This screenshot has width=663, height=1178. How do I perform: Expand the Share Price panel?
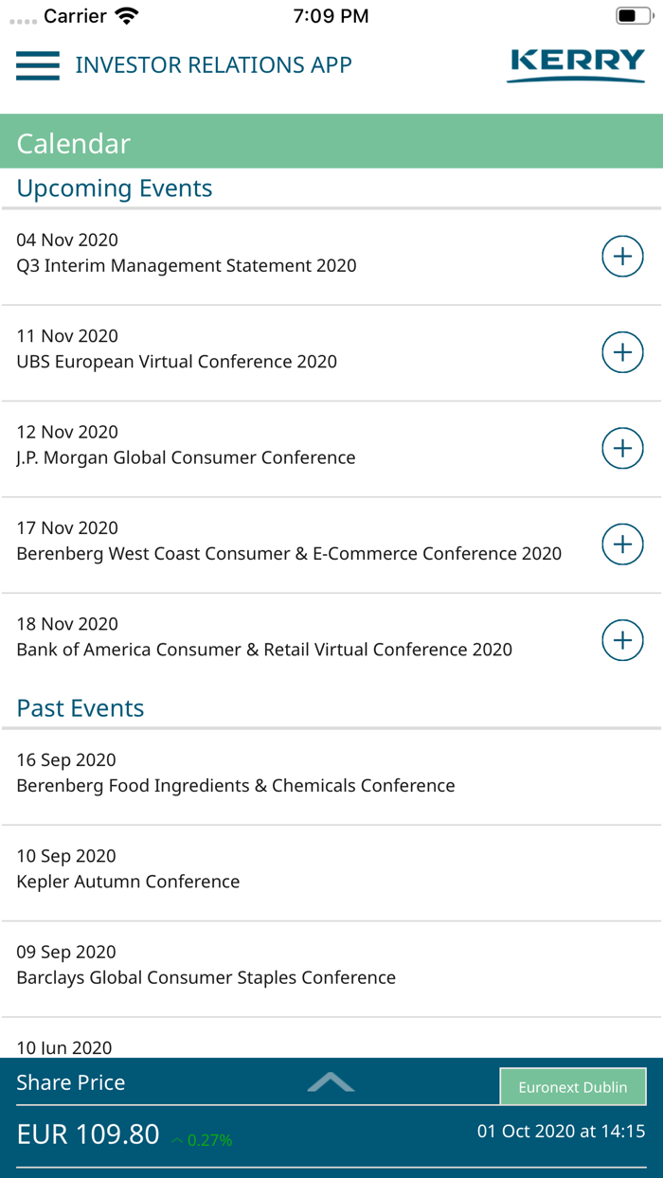coord(331,1083)
